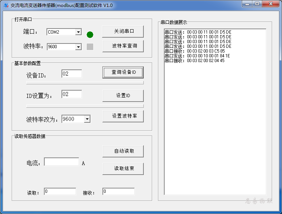
Task: Open the 9600 baud rate dropdown
Action: pyautogui.click(x=78, y=47)
